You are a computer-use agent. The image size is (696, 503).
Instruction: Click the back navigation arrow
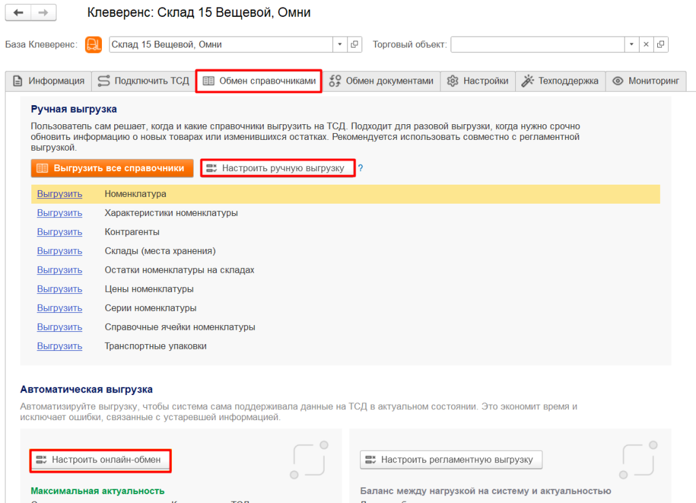(x=18, y=12)
